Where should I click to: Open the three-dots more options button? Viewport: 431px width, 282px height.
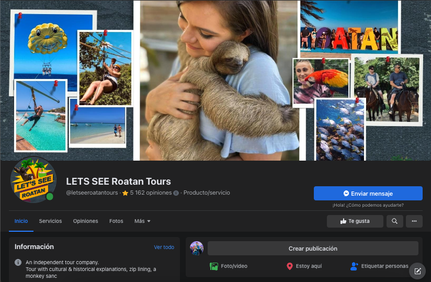[x=414, y=221]
